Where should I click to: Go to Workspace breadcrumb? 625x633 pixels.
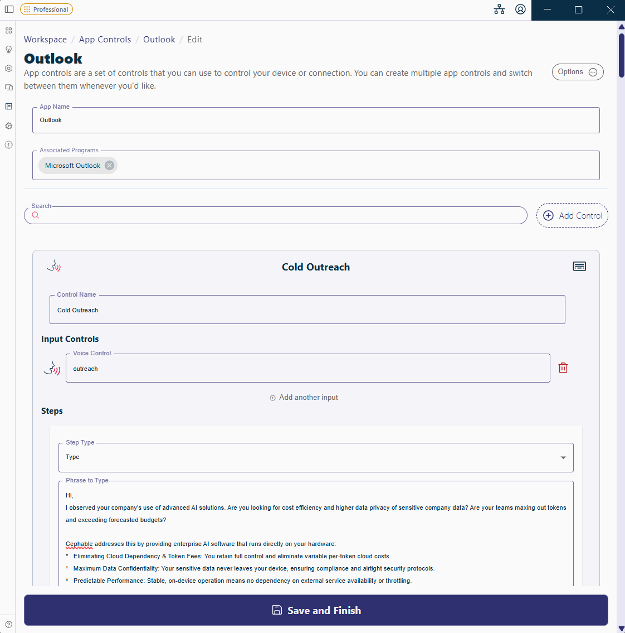(x=45, y=40)
